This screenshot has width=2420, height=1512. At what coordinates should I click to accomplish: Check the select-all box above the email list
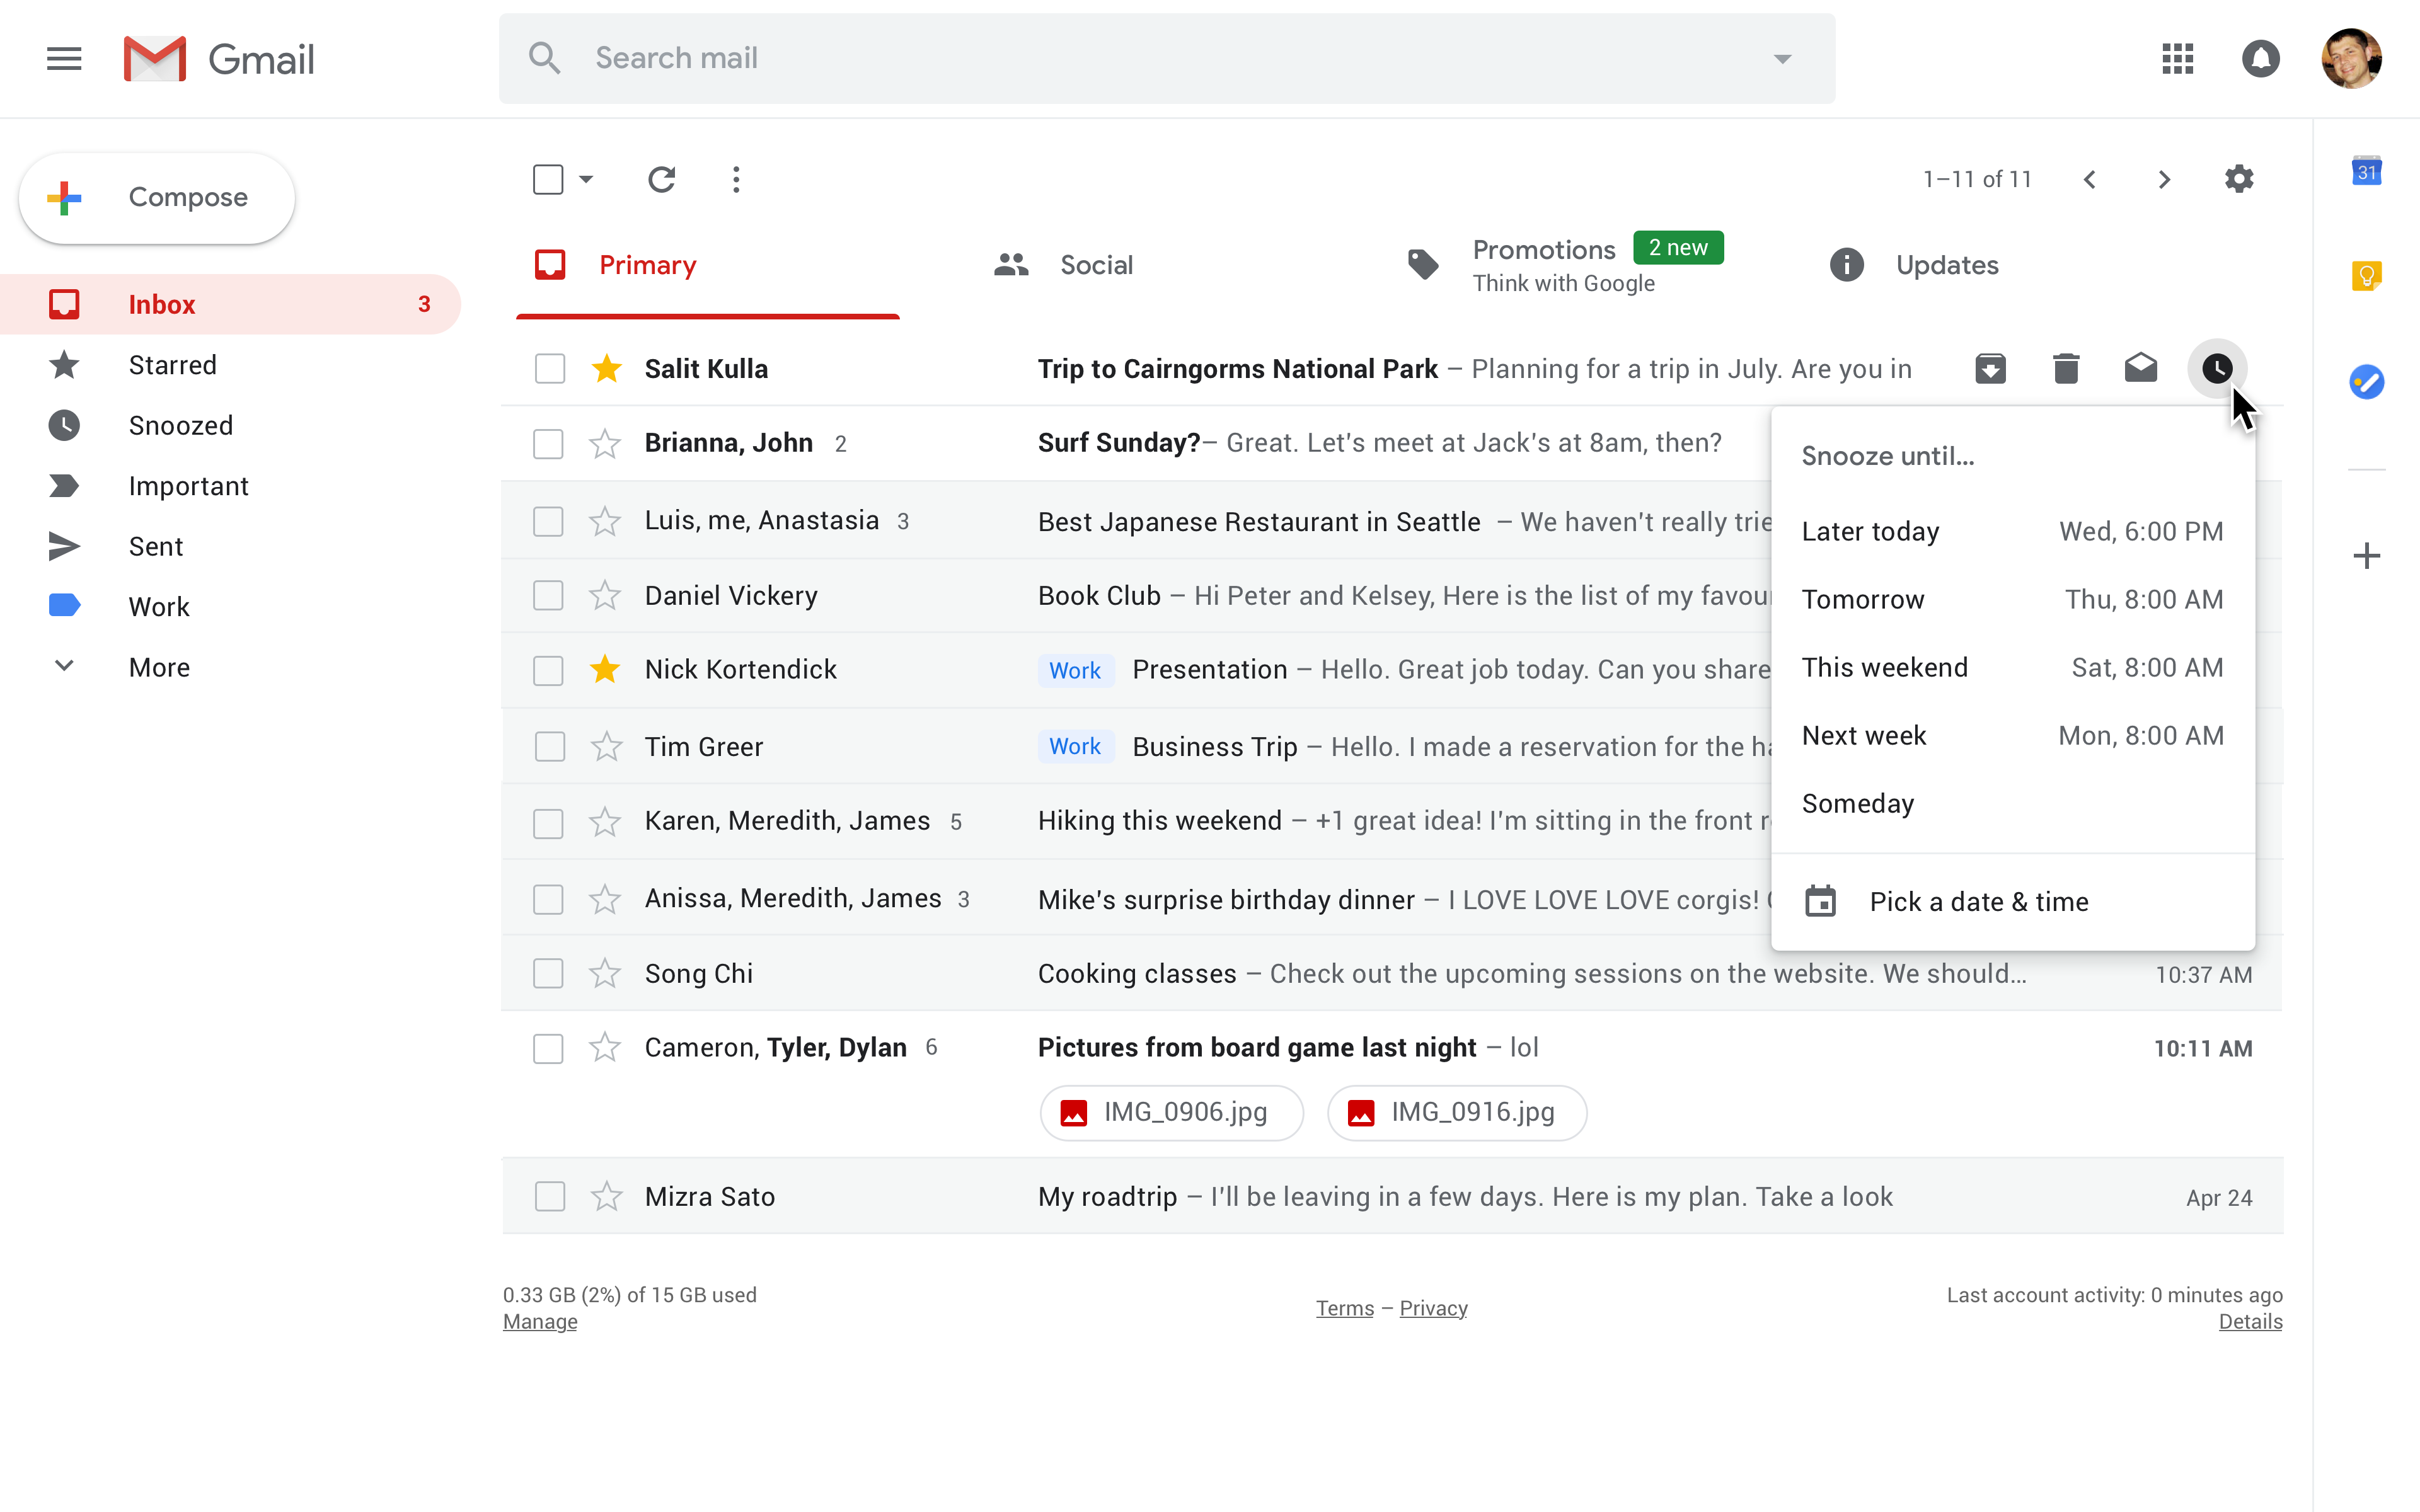point(549,179)
